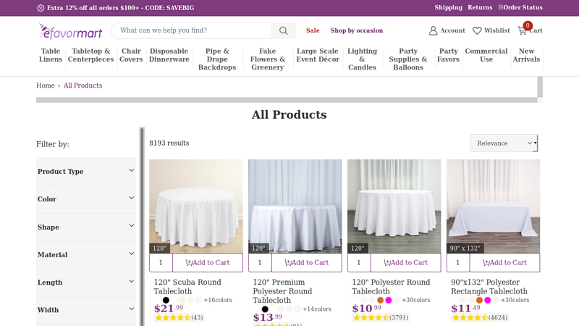Click quantity field for Scuba Round Tablecloth
The width and height of the screenshot is (579, 326).
[161, 262]
